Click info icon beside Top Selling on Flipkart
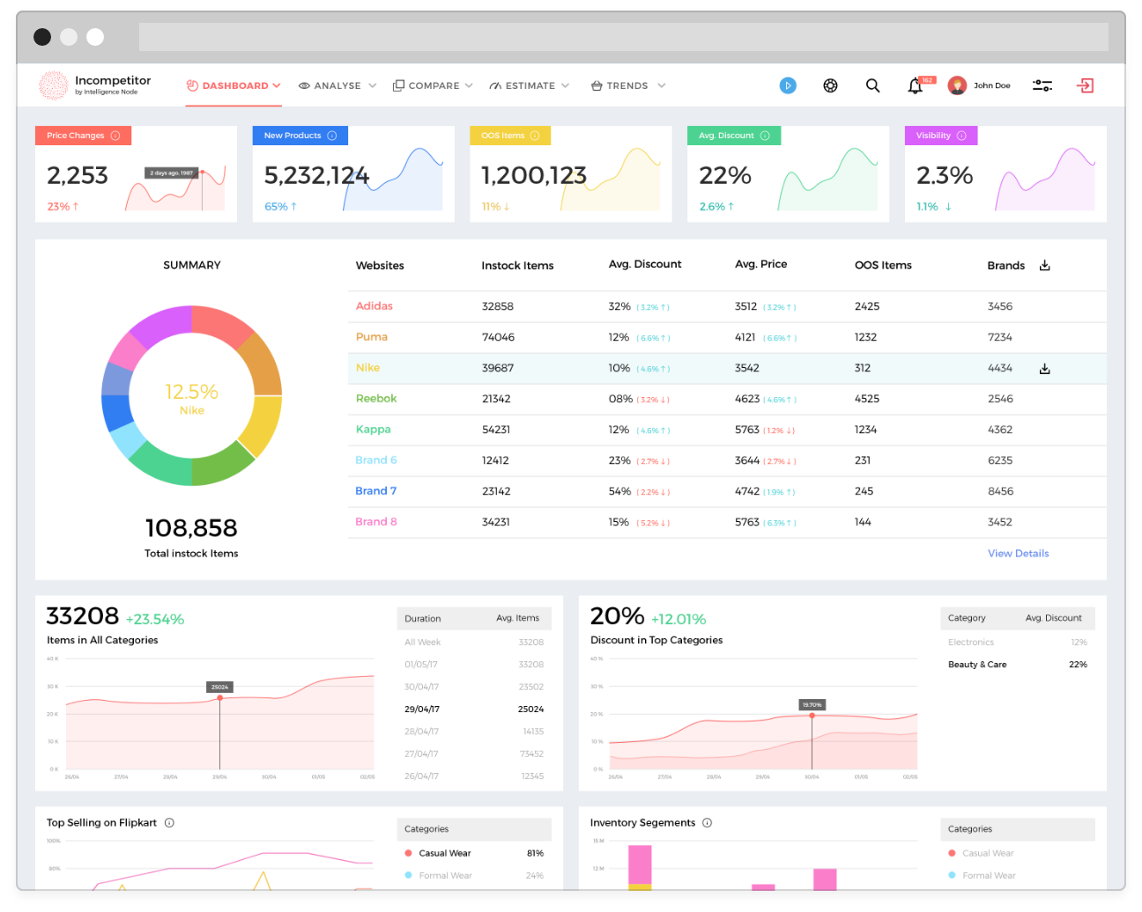The height and width of the screenshot is (912, 1142). point(169,823)
